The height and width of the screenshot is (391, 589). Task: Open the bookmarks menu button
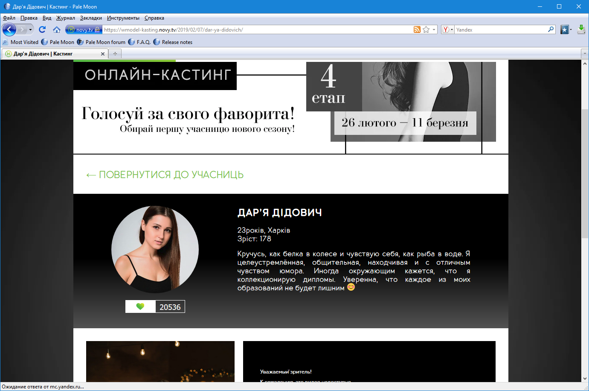tap(566, 29)
